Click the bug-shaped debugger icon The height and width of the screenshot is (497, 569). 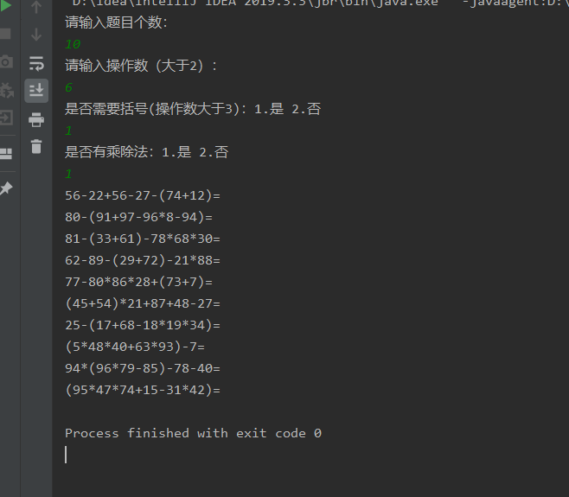tap(6, 90)
